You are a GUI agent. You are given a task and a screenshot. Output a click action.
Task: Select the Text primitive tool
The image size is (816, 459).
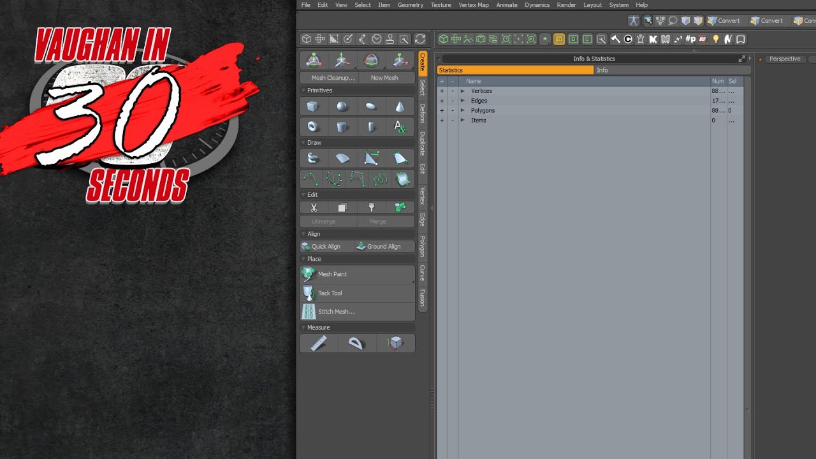click(400, 126)
